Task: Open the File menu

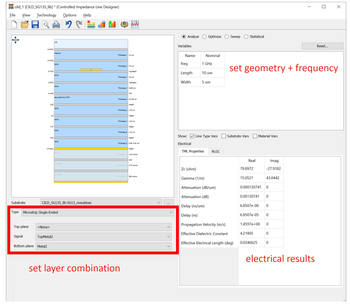Action: [x=13, y=15]
